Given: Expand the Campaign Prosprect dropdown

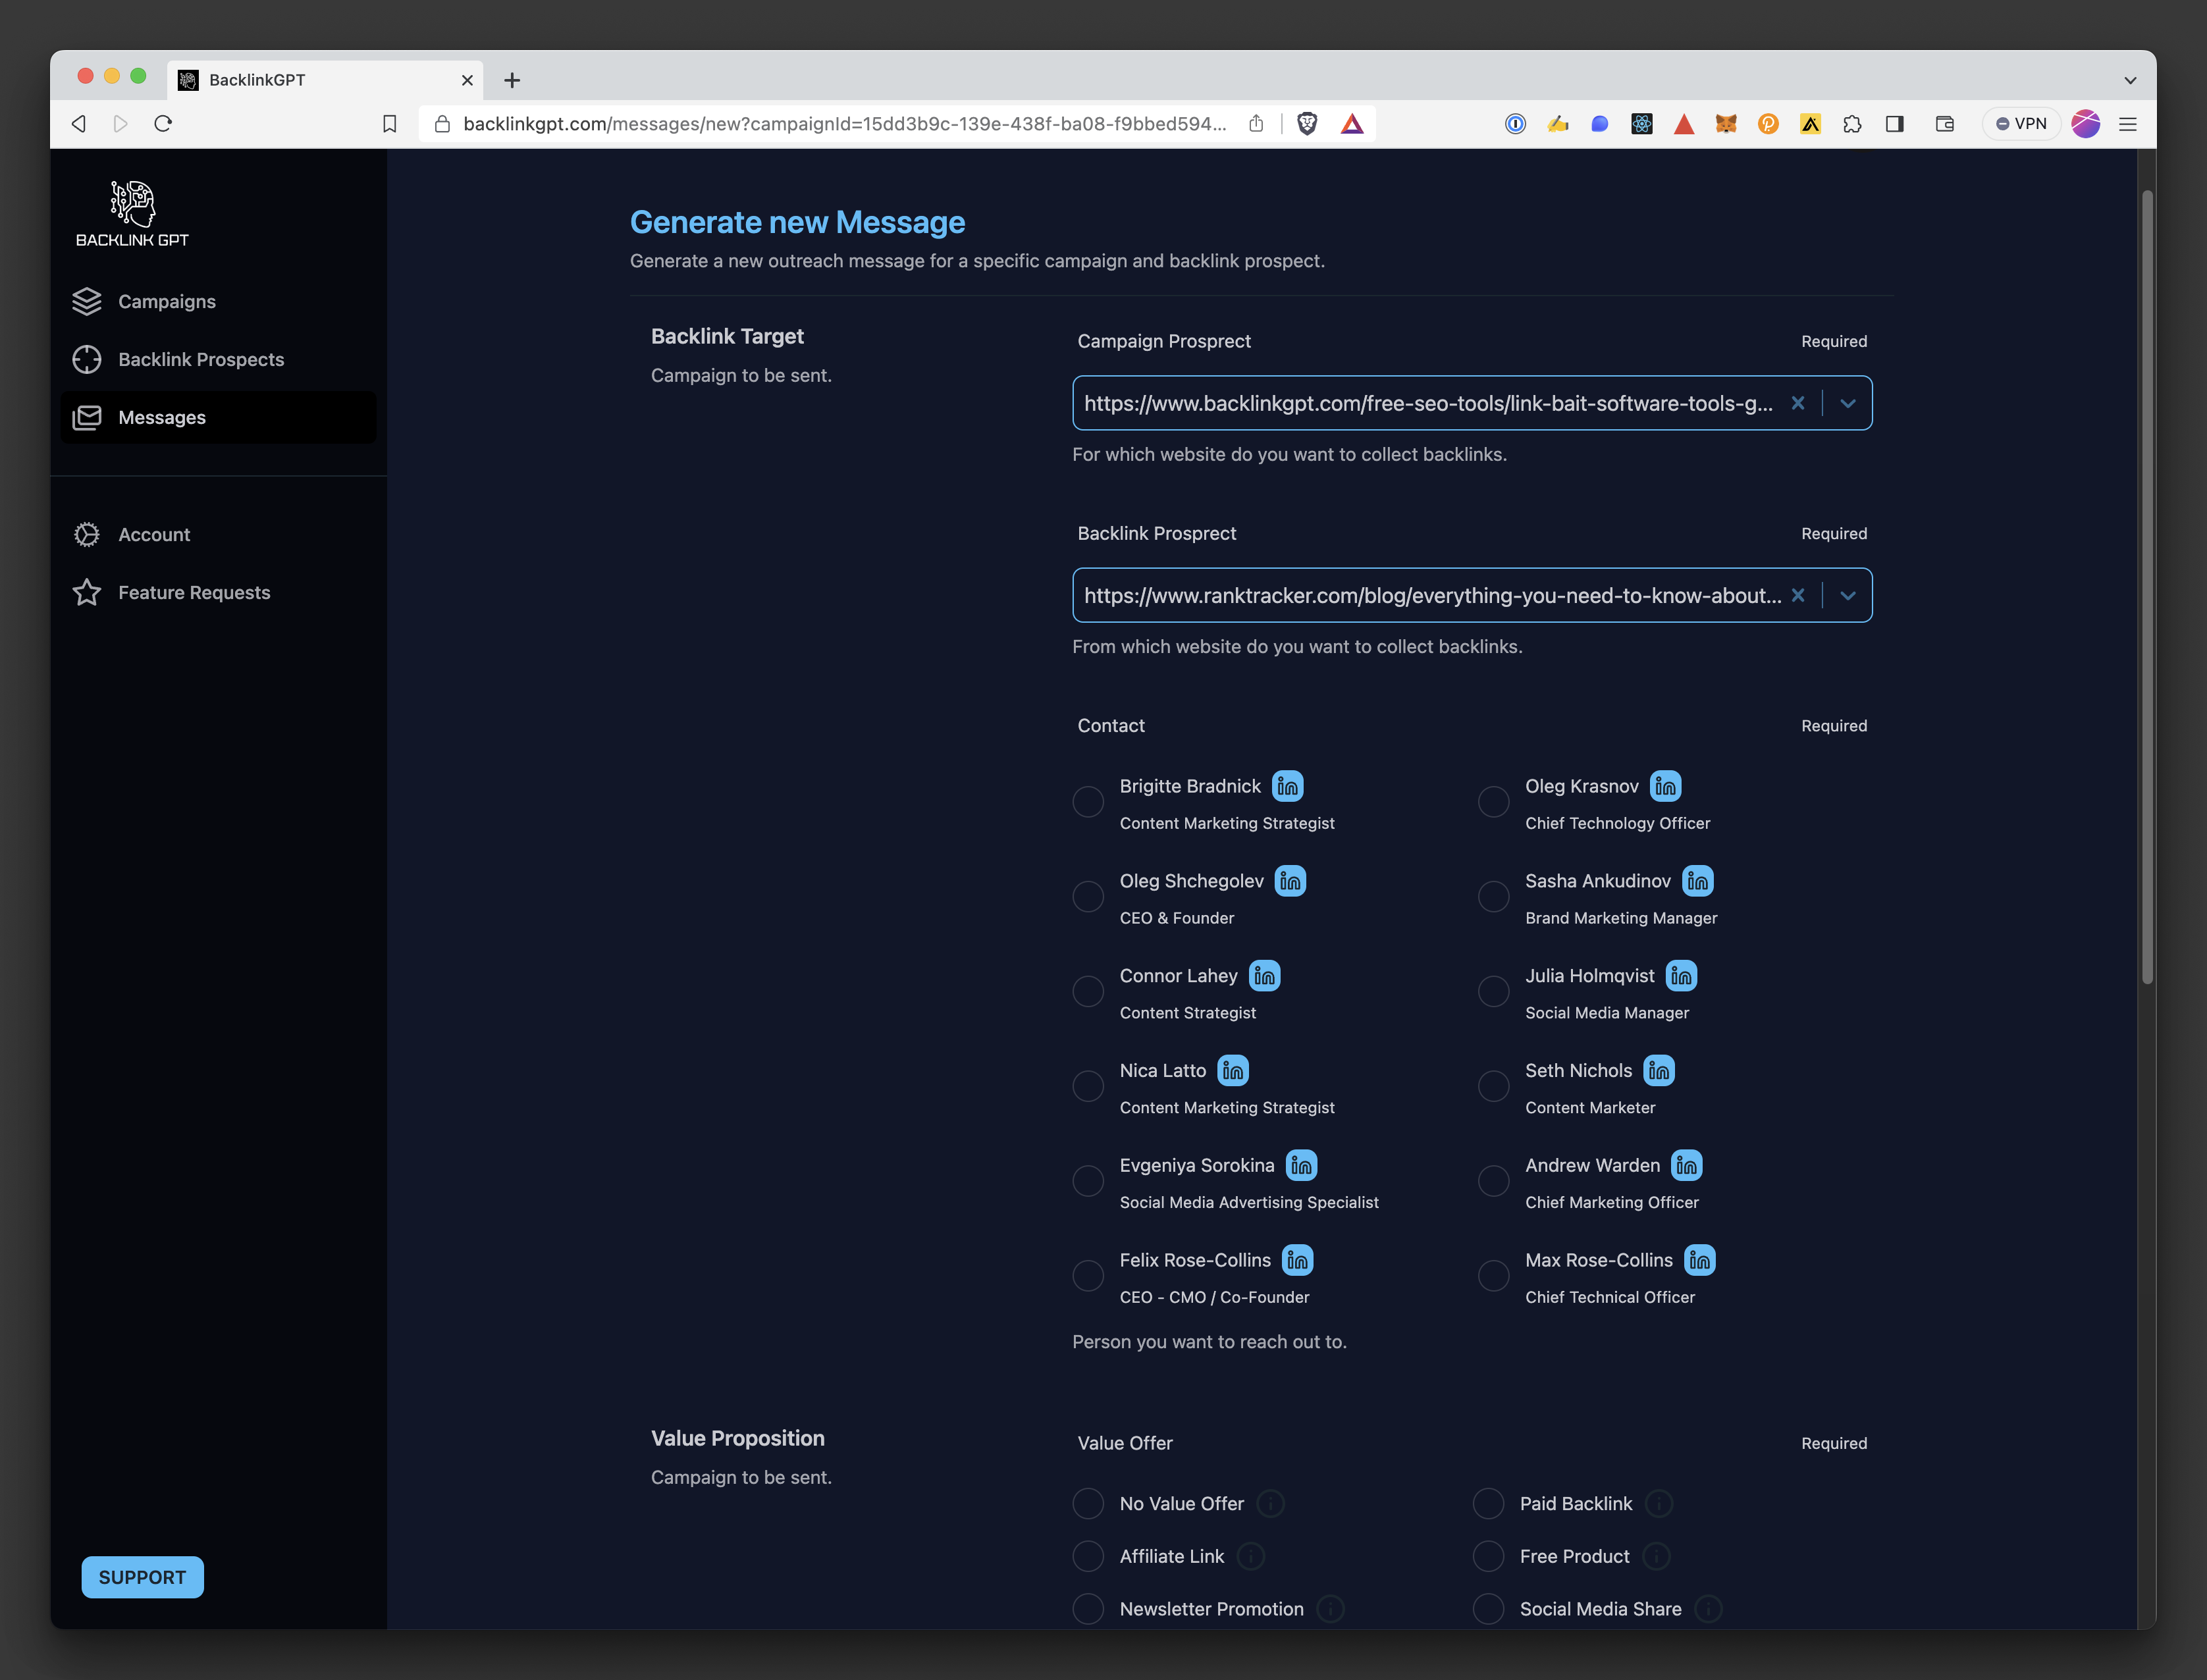Looking at the screenshot, I should 1846,402.
